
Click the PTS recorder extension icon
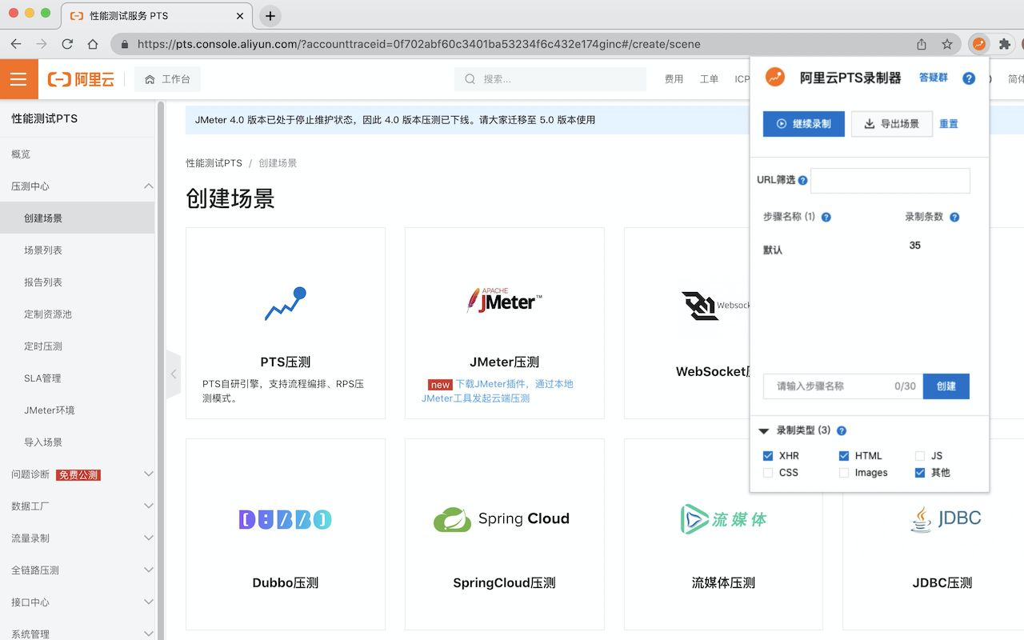pyautogui.click(x=979, y=44)
